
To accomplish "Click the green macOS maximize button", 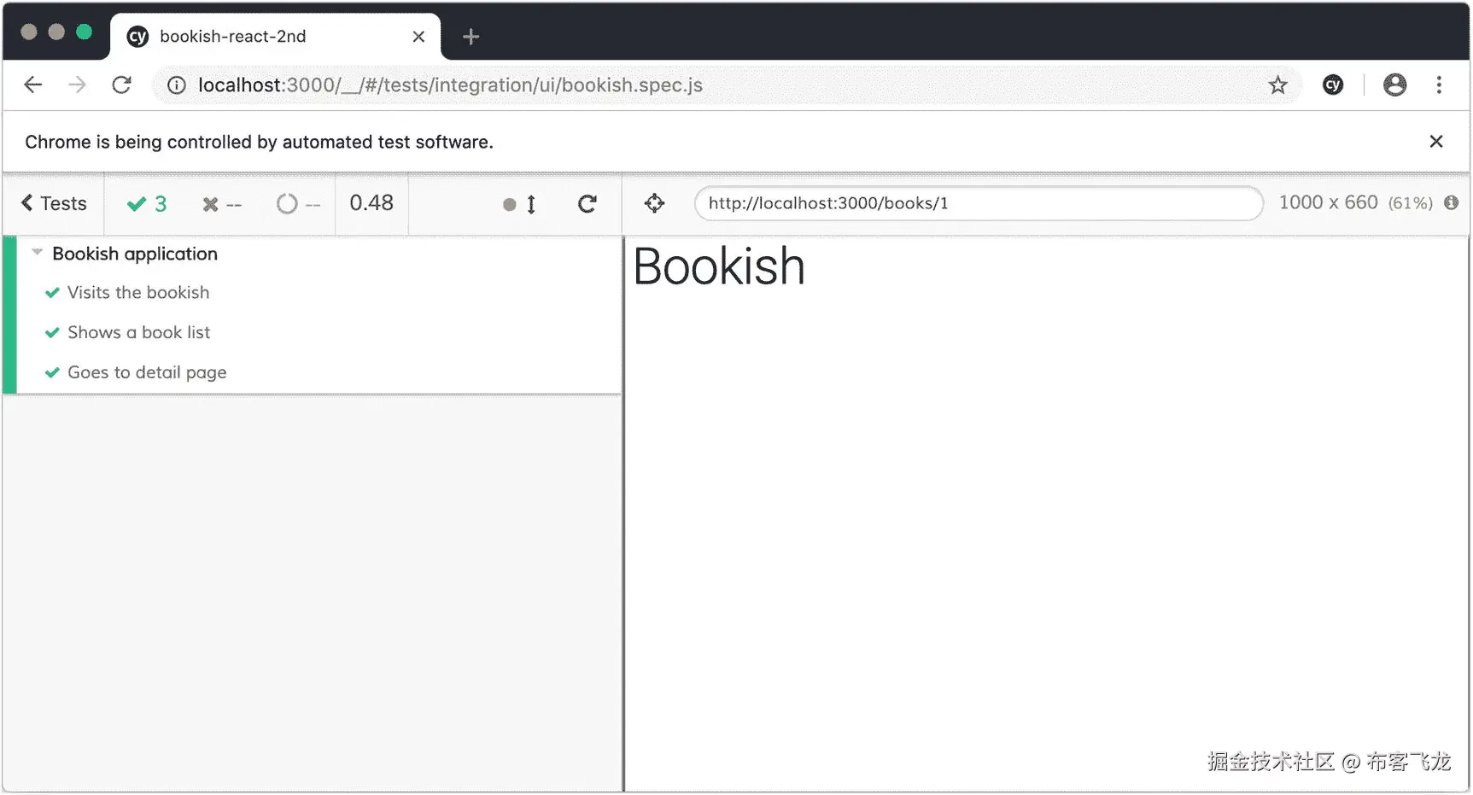I will click(84, 32).
